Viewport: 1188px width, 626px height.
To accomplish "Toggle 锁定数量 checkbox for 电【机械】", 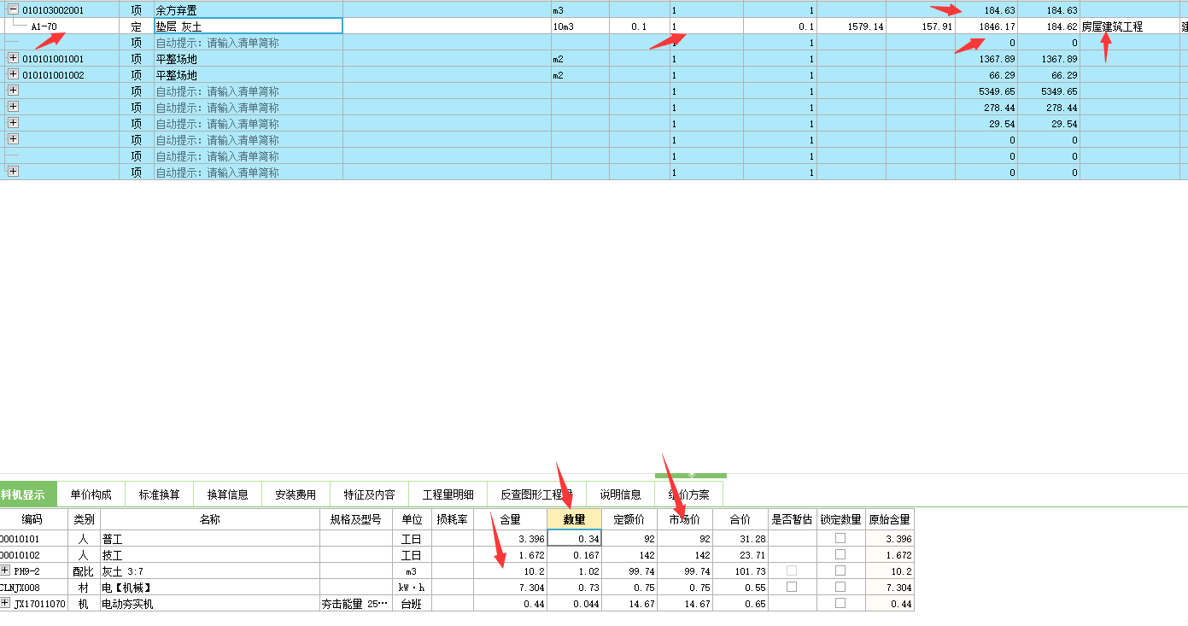I will coord(840,587).
